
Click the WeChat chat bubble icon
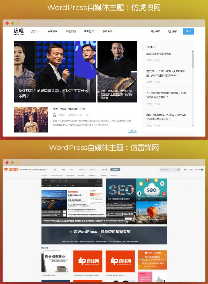pos(153,32)
